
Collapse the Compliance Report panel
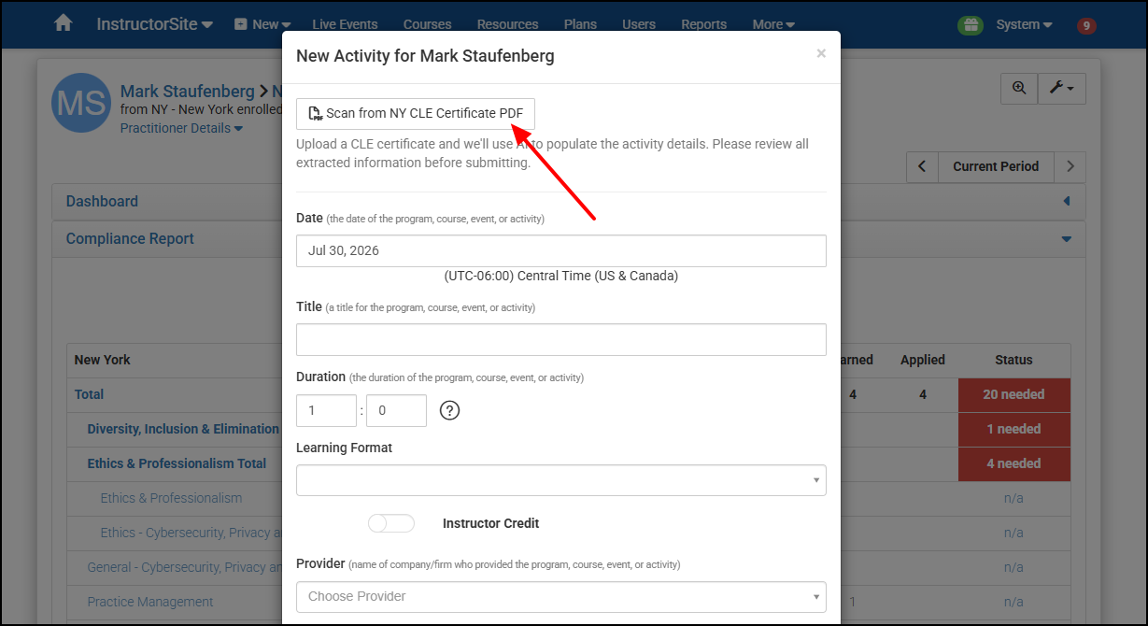click(1067, 239)
